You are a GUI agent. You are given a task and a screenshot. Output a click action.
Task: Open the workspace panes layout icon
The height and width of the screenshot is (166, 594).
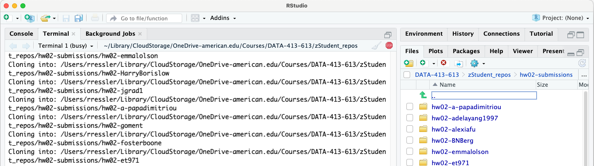click(195, 18)
